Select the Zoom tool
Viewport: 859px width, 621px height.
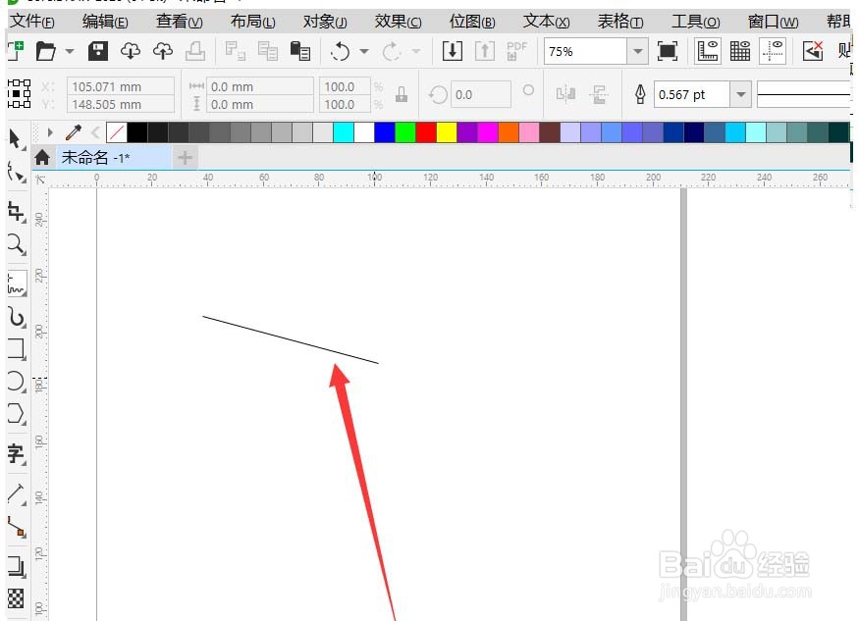tap(15, 244)
